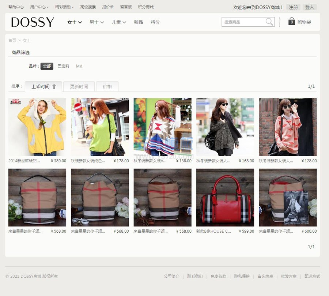Expand the 儿童 menu
Viewport: 329px width, 296px height.
click(119, 22)
